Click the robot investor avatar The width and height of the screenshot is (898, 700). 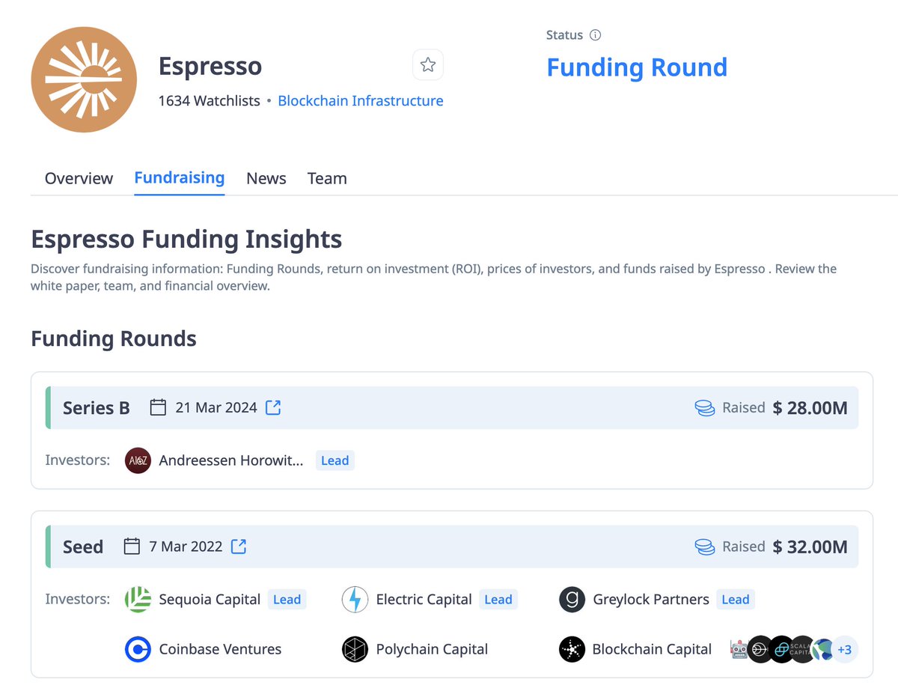[739, 650]
